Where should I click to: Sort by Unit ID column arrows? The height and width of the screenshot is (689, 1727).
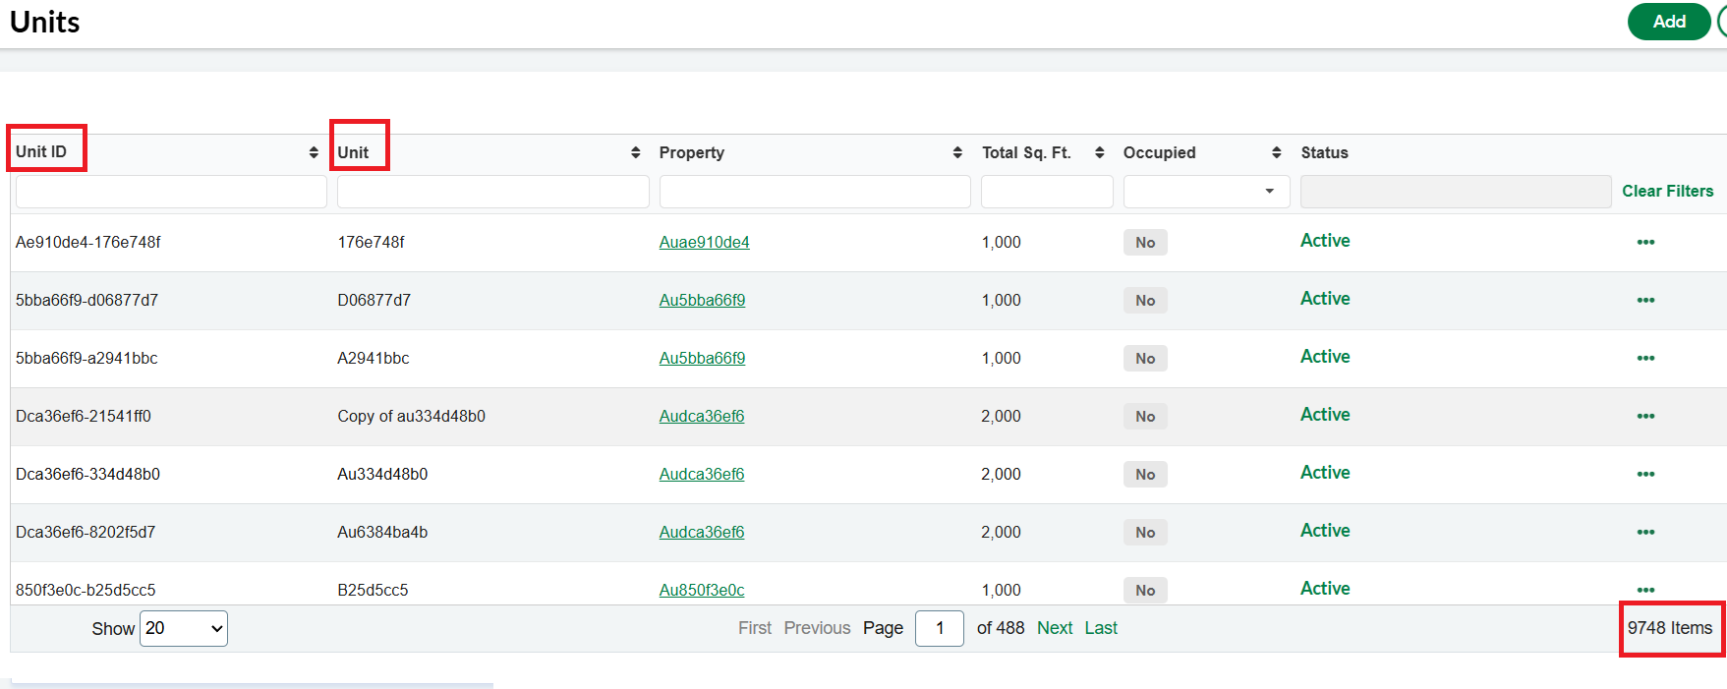314,152
